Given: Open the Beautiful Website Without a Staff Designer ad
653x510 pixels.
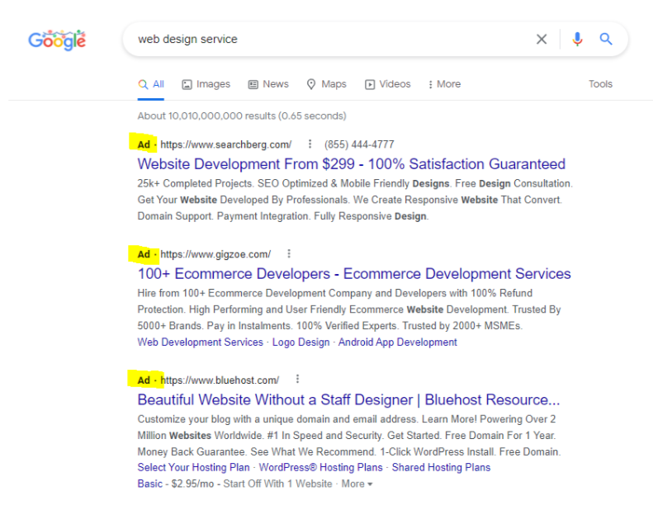Looking at the screenshot, I should 348,399.
